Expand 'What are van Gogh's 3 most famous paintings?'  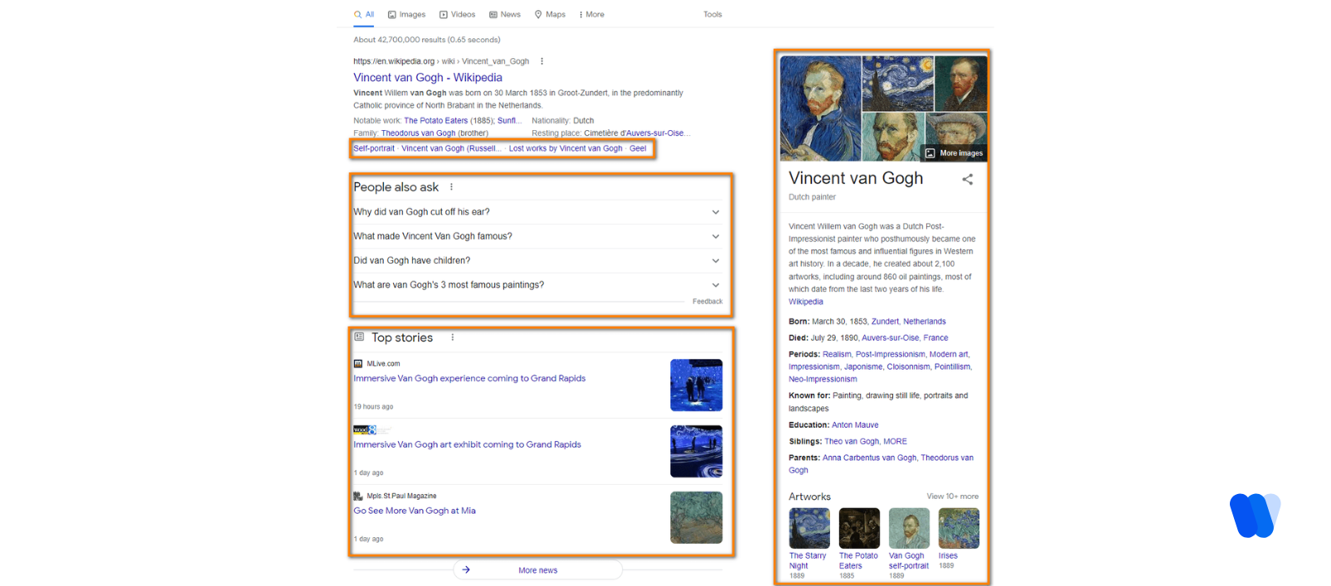coord(537,284)
